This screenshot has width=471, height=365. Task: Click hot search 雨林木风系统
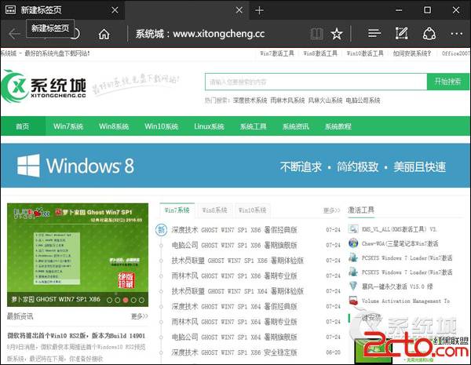tap(287, 100)
